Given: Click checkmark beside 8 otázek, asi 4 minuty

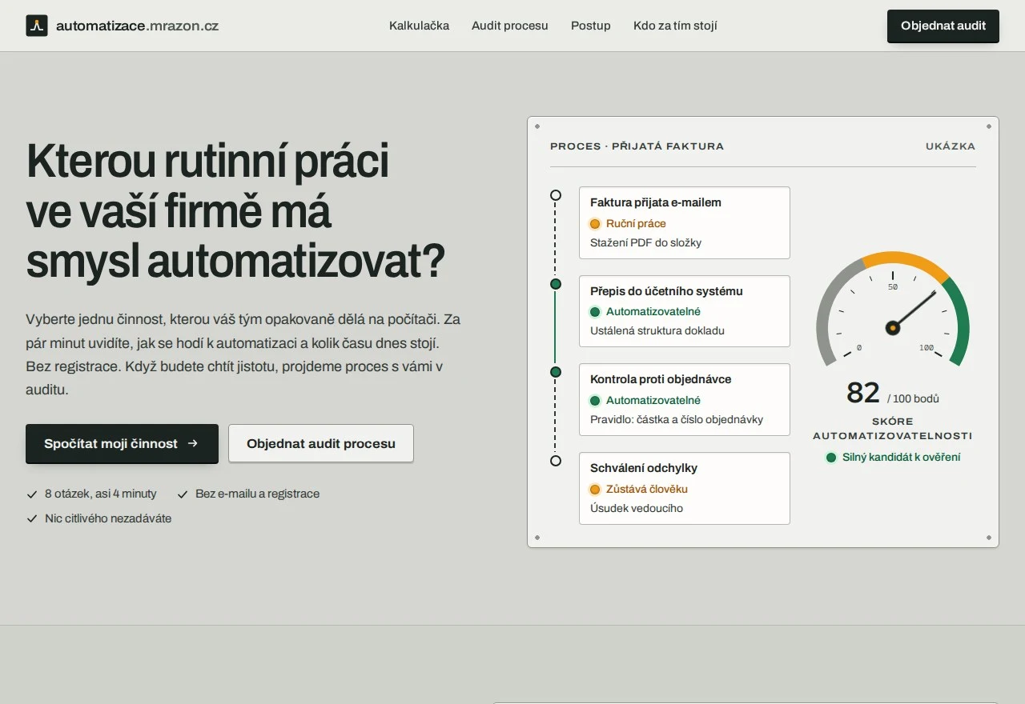Looking at the screenshot, I should tap(32, 494).
